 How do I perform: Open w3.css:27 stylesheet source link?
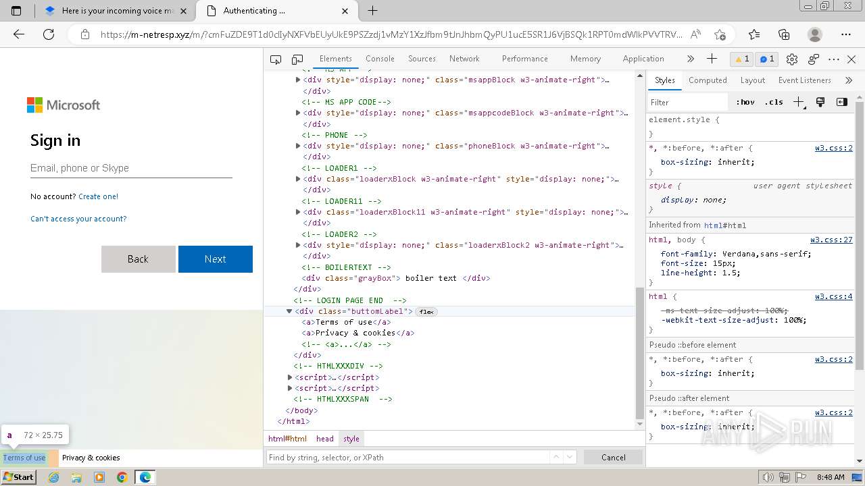(x=831, y=240)
